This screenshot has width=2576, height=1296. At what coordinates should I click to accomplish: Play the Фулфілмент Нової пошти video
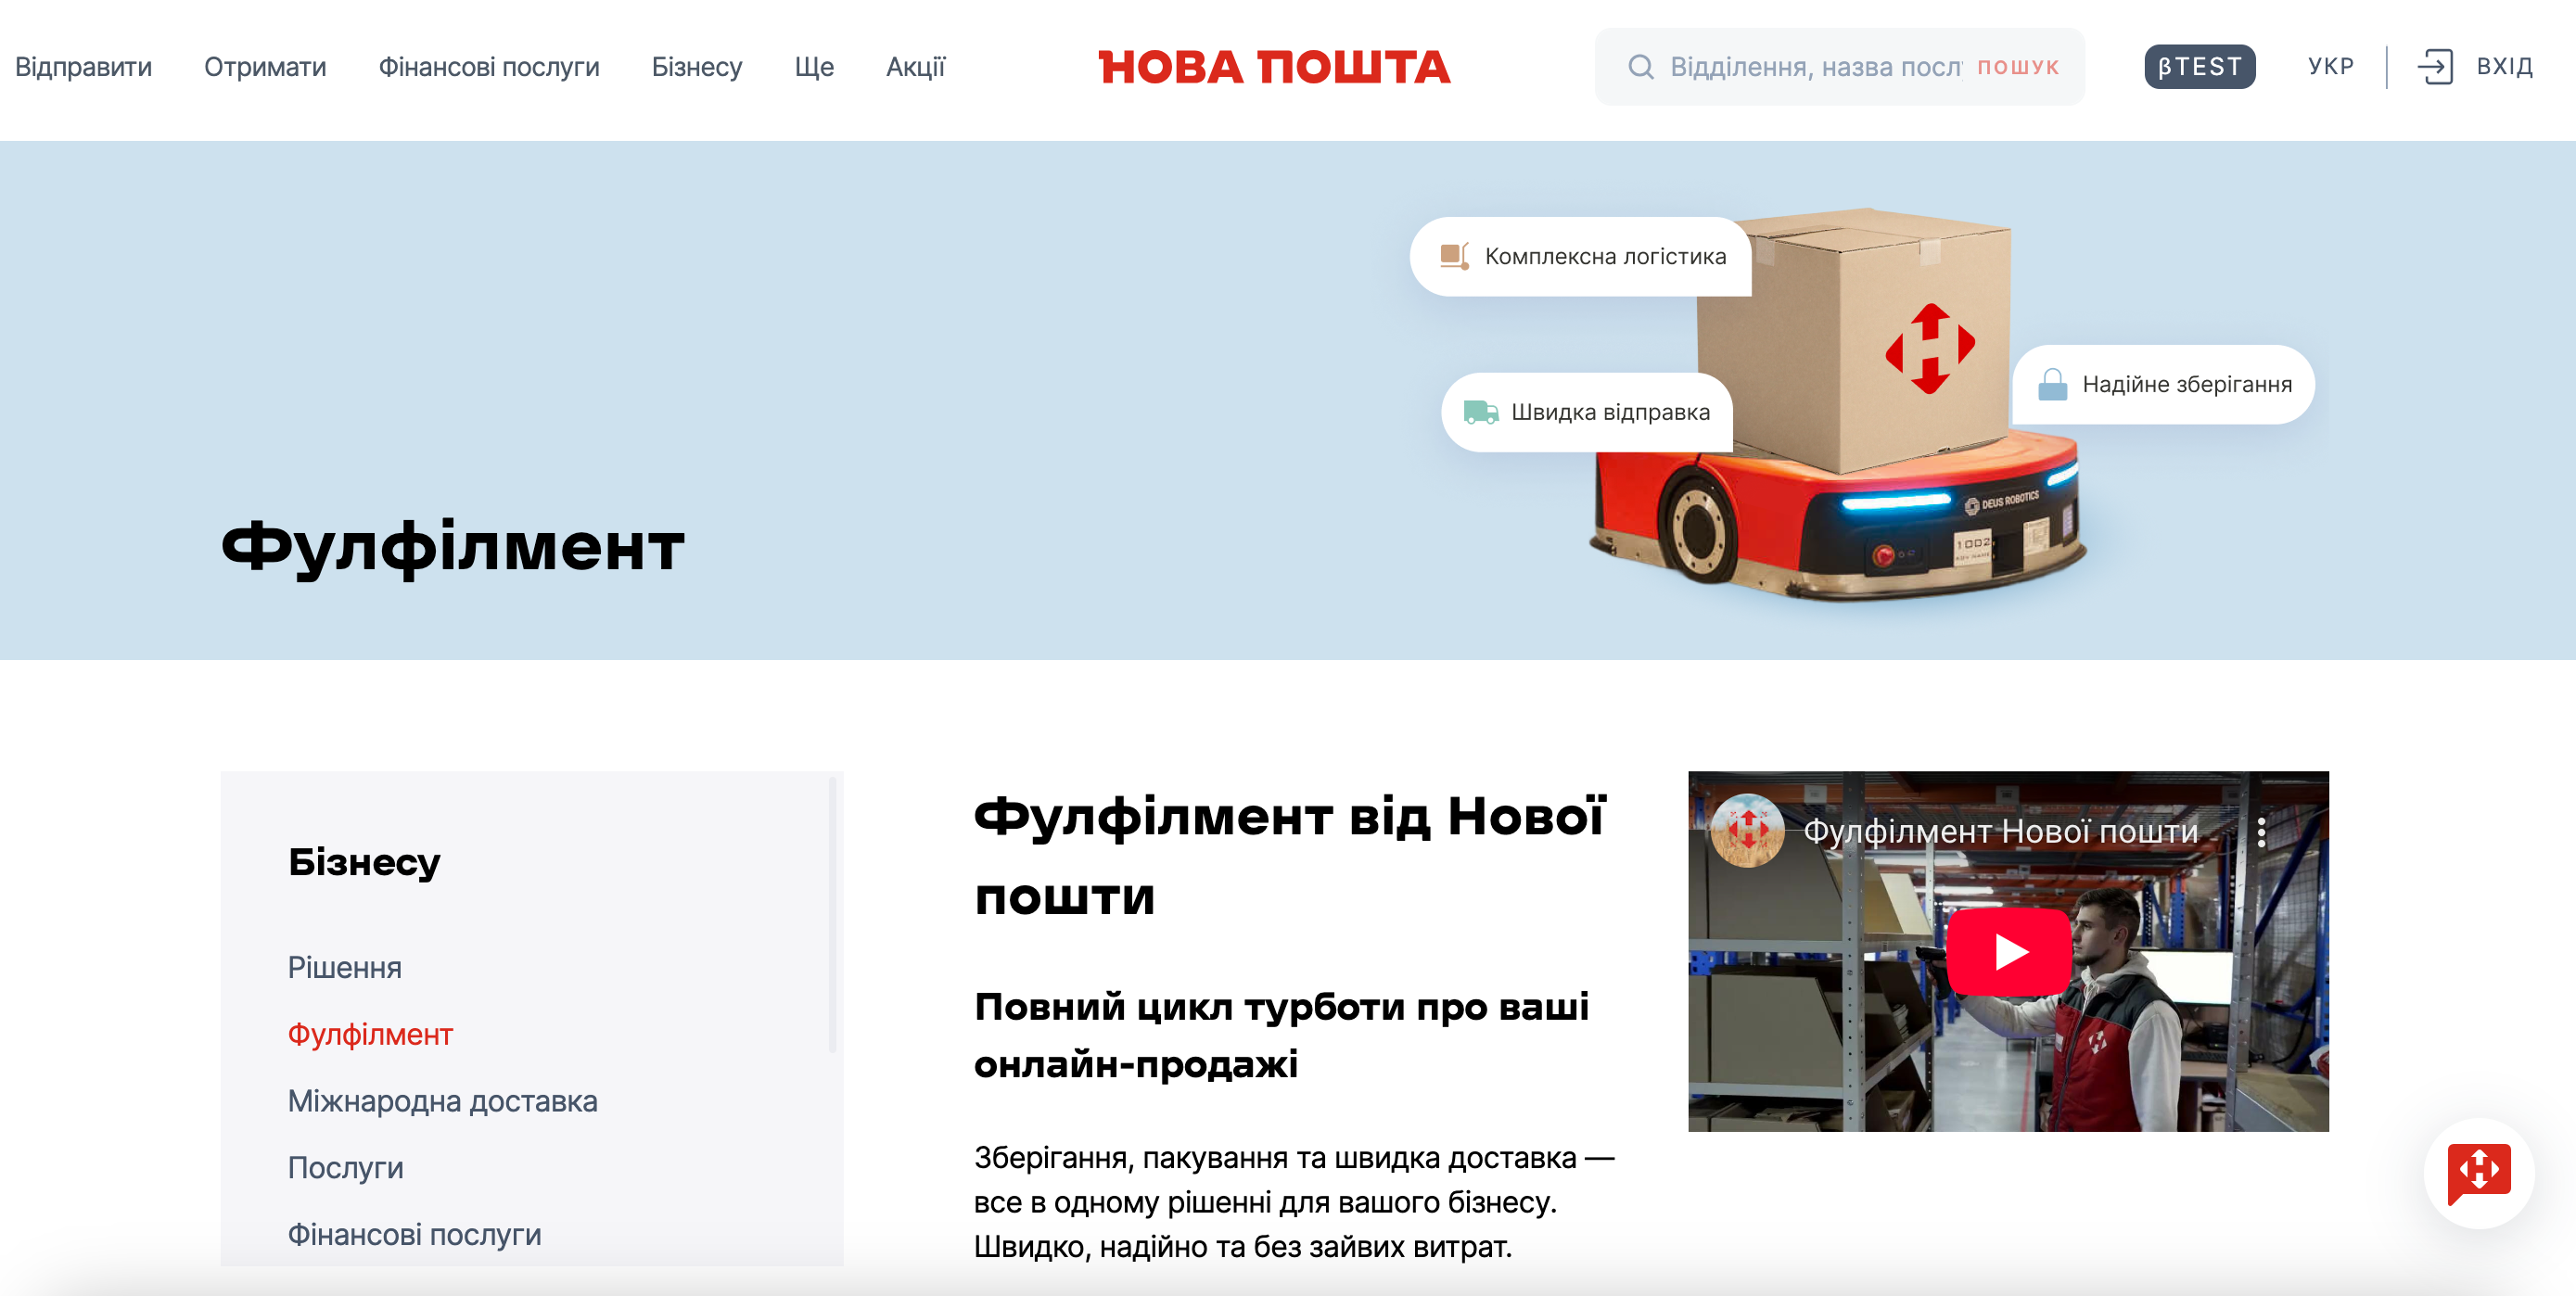click(2010, 951)
